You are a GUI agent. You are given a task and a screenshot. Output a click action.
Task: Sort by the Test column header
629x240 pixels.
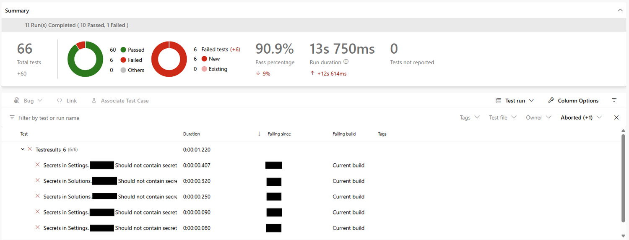point(24,134)
